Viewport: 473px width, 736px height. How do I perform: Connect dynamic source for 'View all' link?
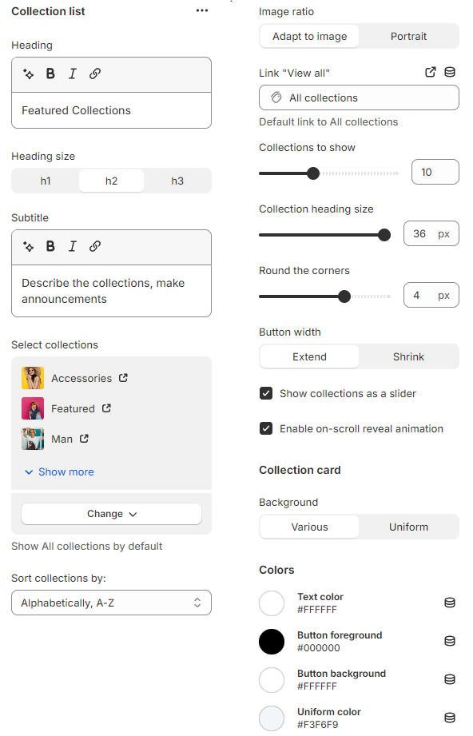449,72
